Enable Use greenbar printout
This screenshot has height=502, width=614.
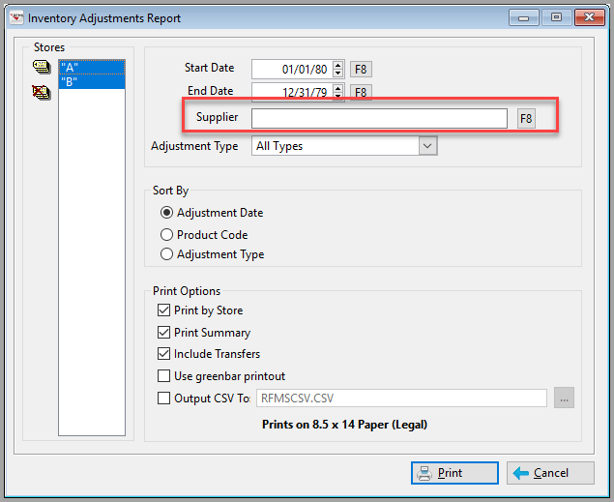(x=163, y=376)
